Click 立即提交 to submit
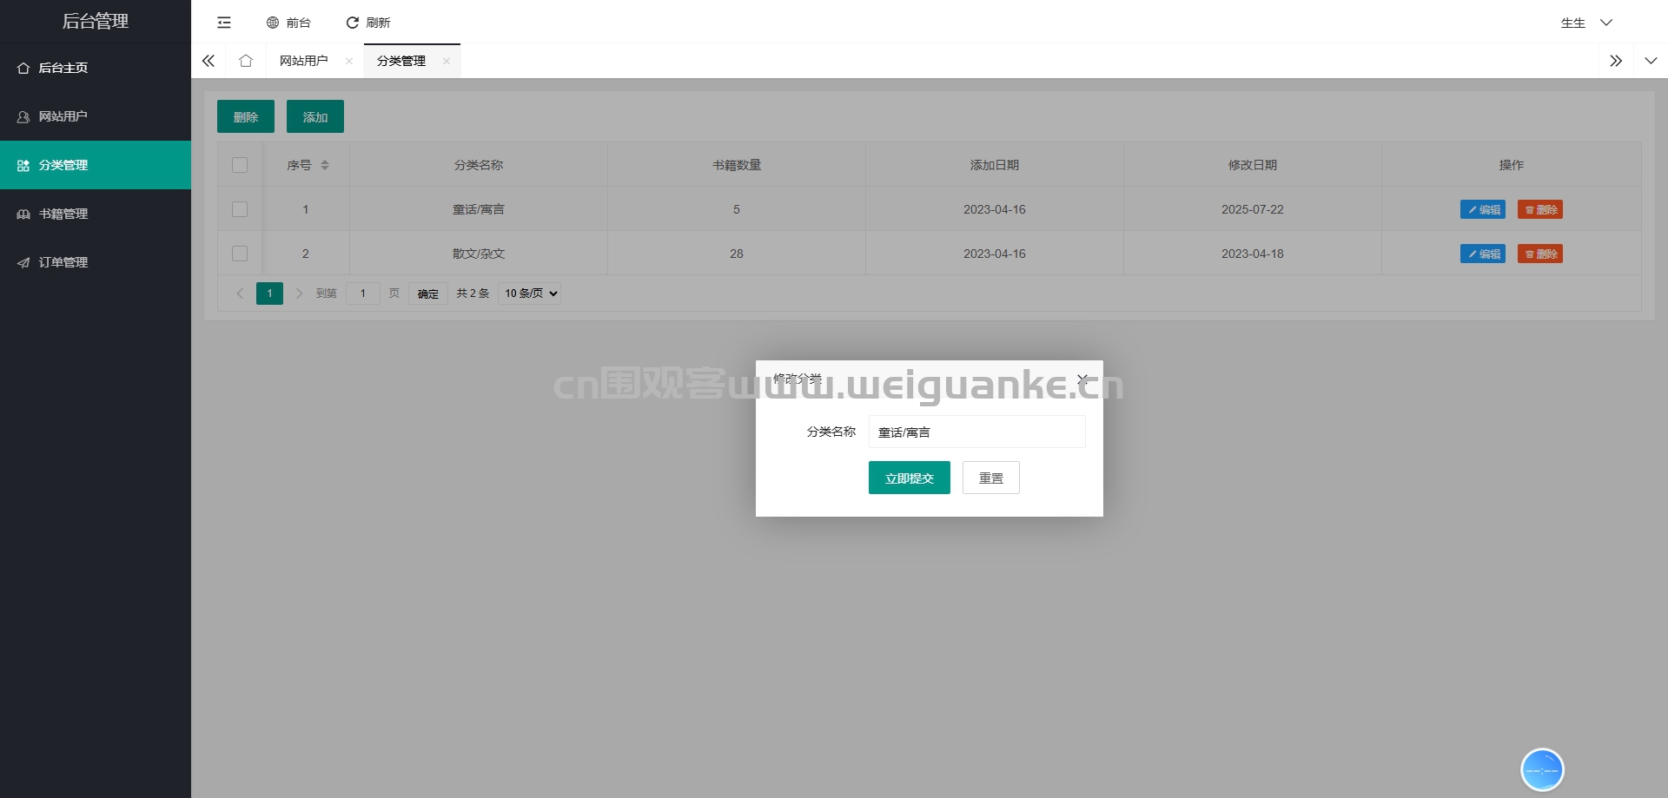The image size is (1668, 798). tap(910, 478)
